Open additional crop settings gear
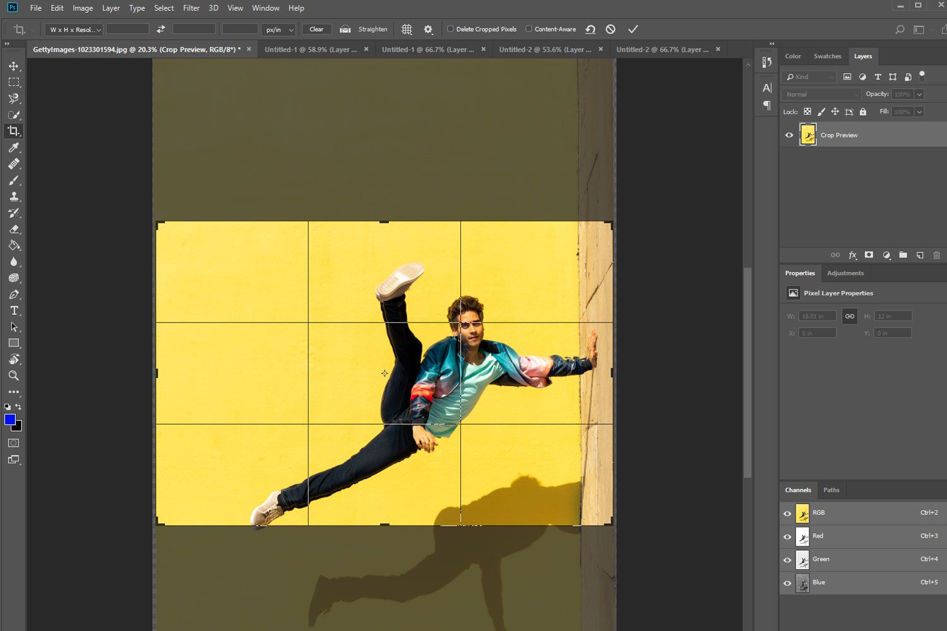The image size is (947, 631). pos(428,29)
